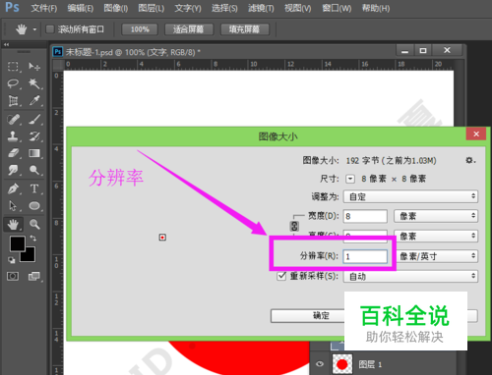Viewport: 492px width, 375px height.
Task: Select the Move tool
Action: [x=34, y=67]
